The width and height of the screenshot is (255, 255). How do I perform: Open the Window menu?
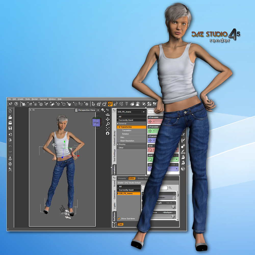click(52, 99)
